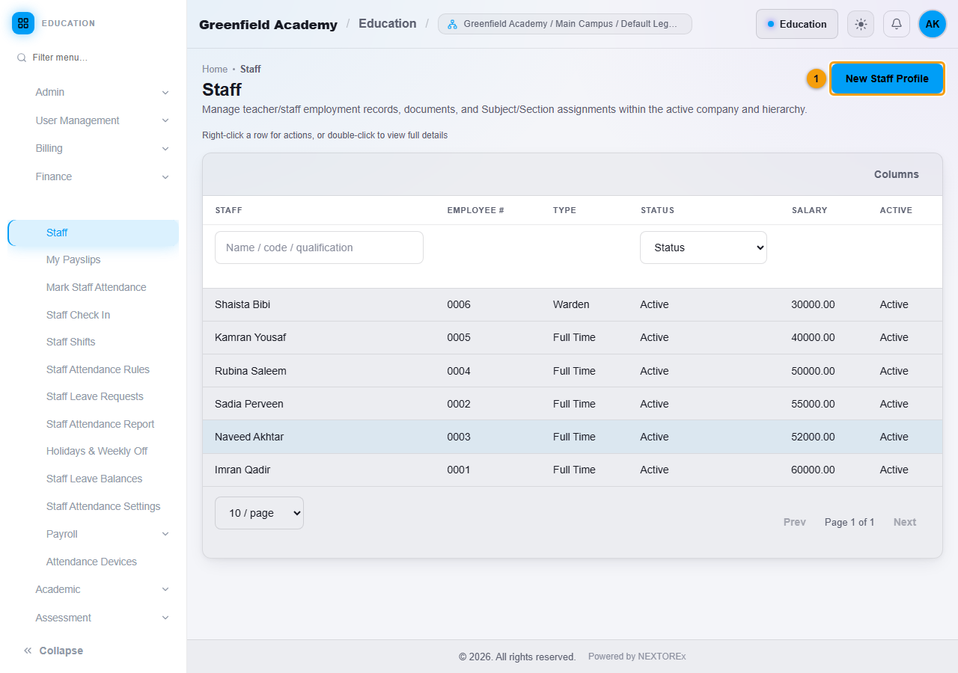Go to the Prev page
Screen dimensions: 958x673
point(795,522)
